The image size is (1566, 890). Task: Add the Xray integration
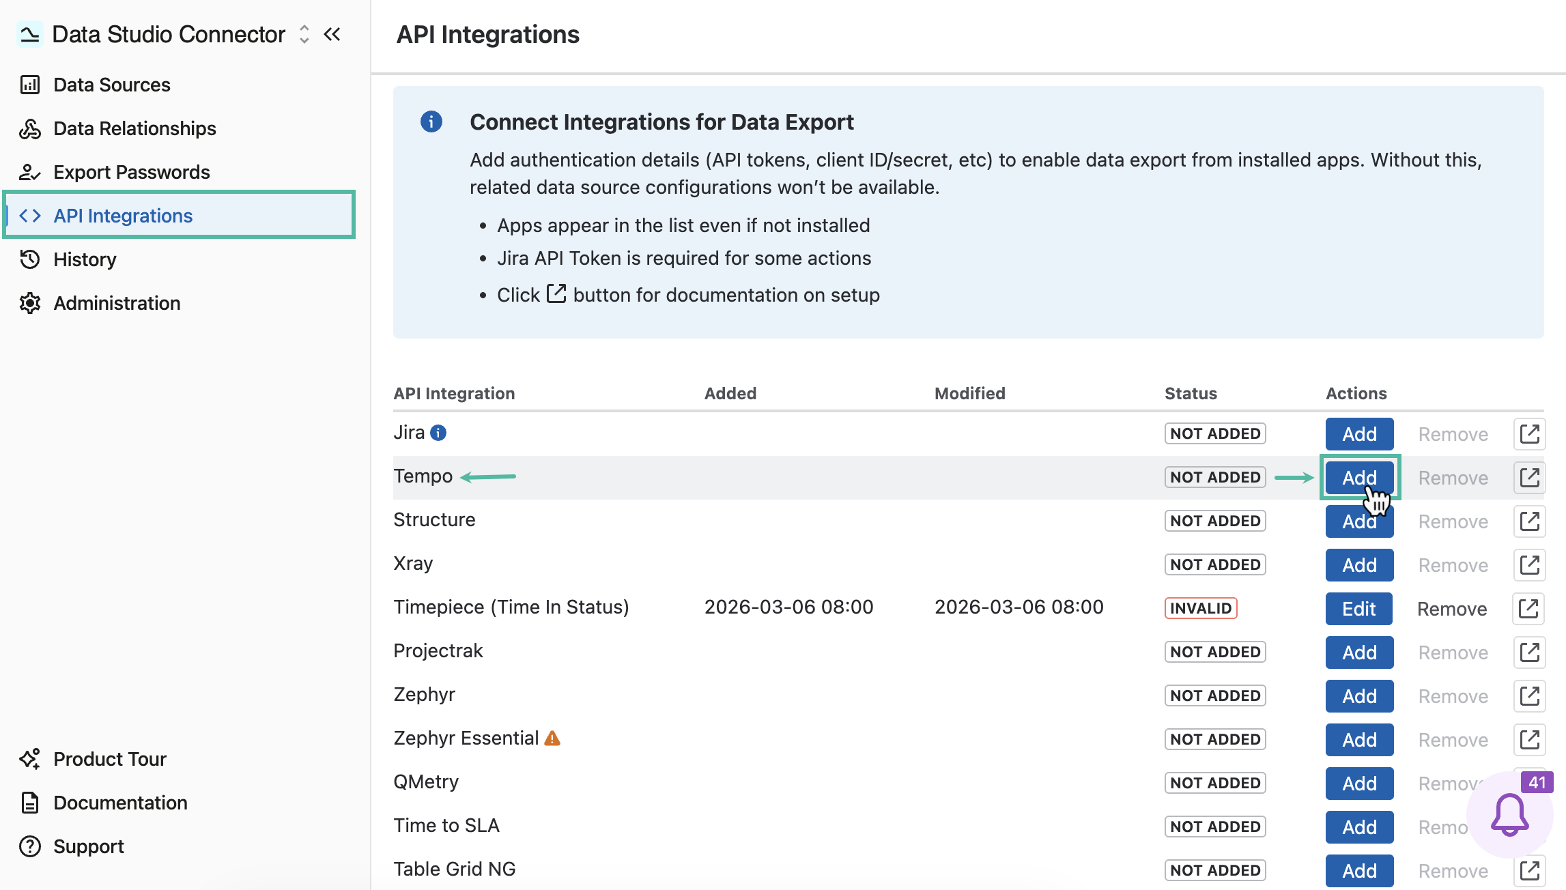tap(1360, 565)
